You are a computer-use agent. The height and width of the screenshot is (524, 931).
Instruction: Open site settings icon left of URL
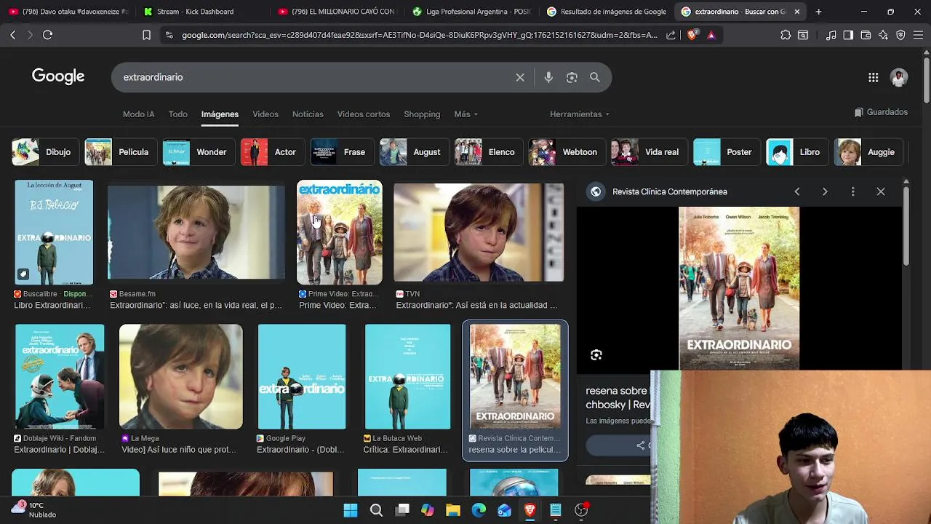tap(169, 35)
